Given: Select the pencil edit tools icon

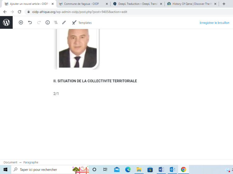Looking at the screenshot, I should point(64,23).
